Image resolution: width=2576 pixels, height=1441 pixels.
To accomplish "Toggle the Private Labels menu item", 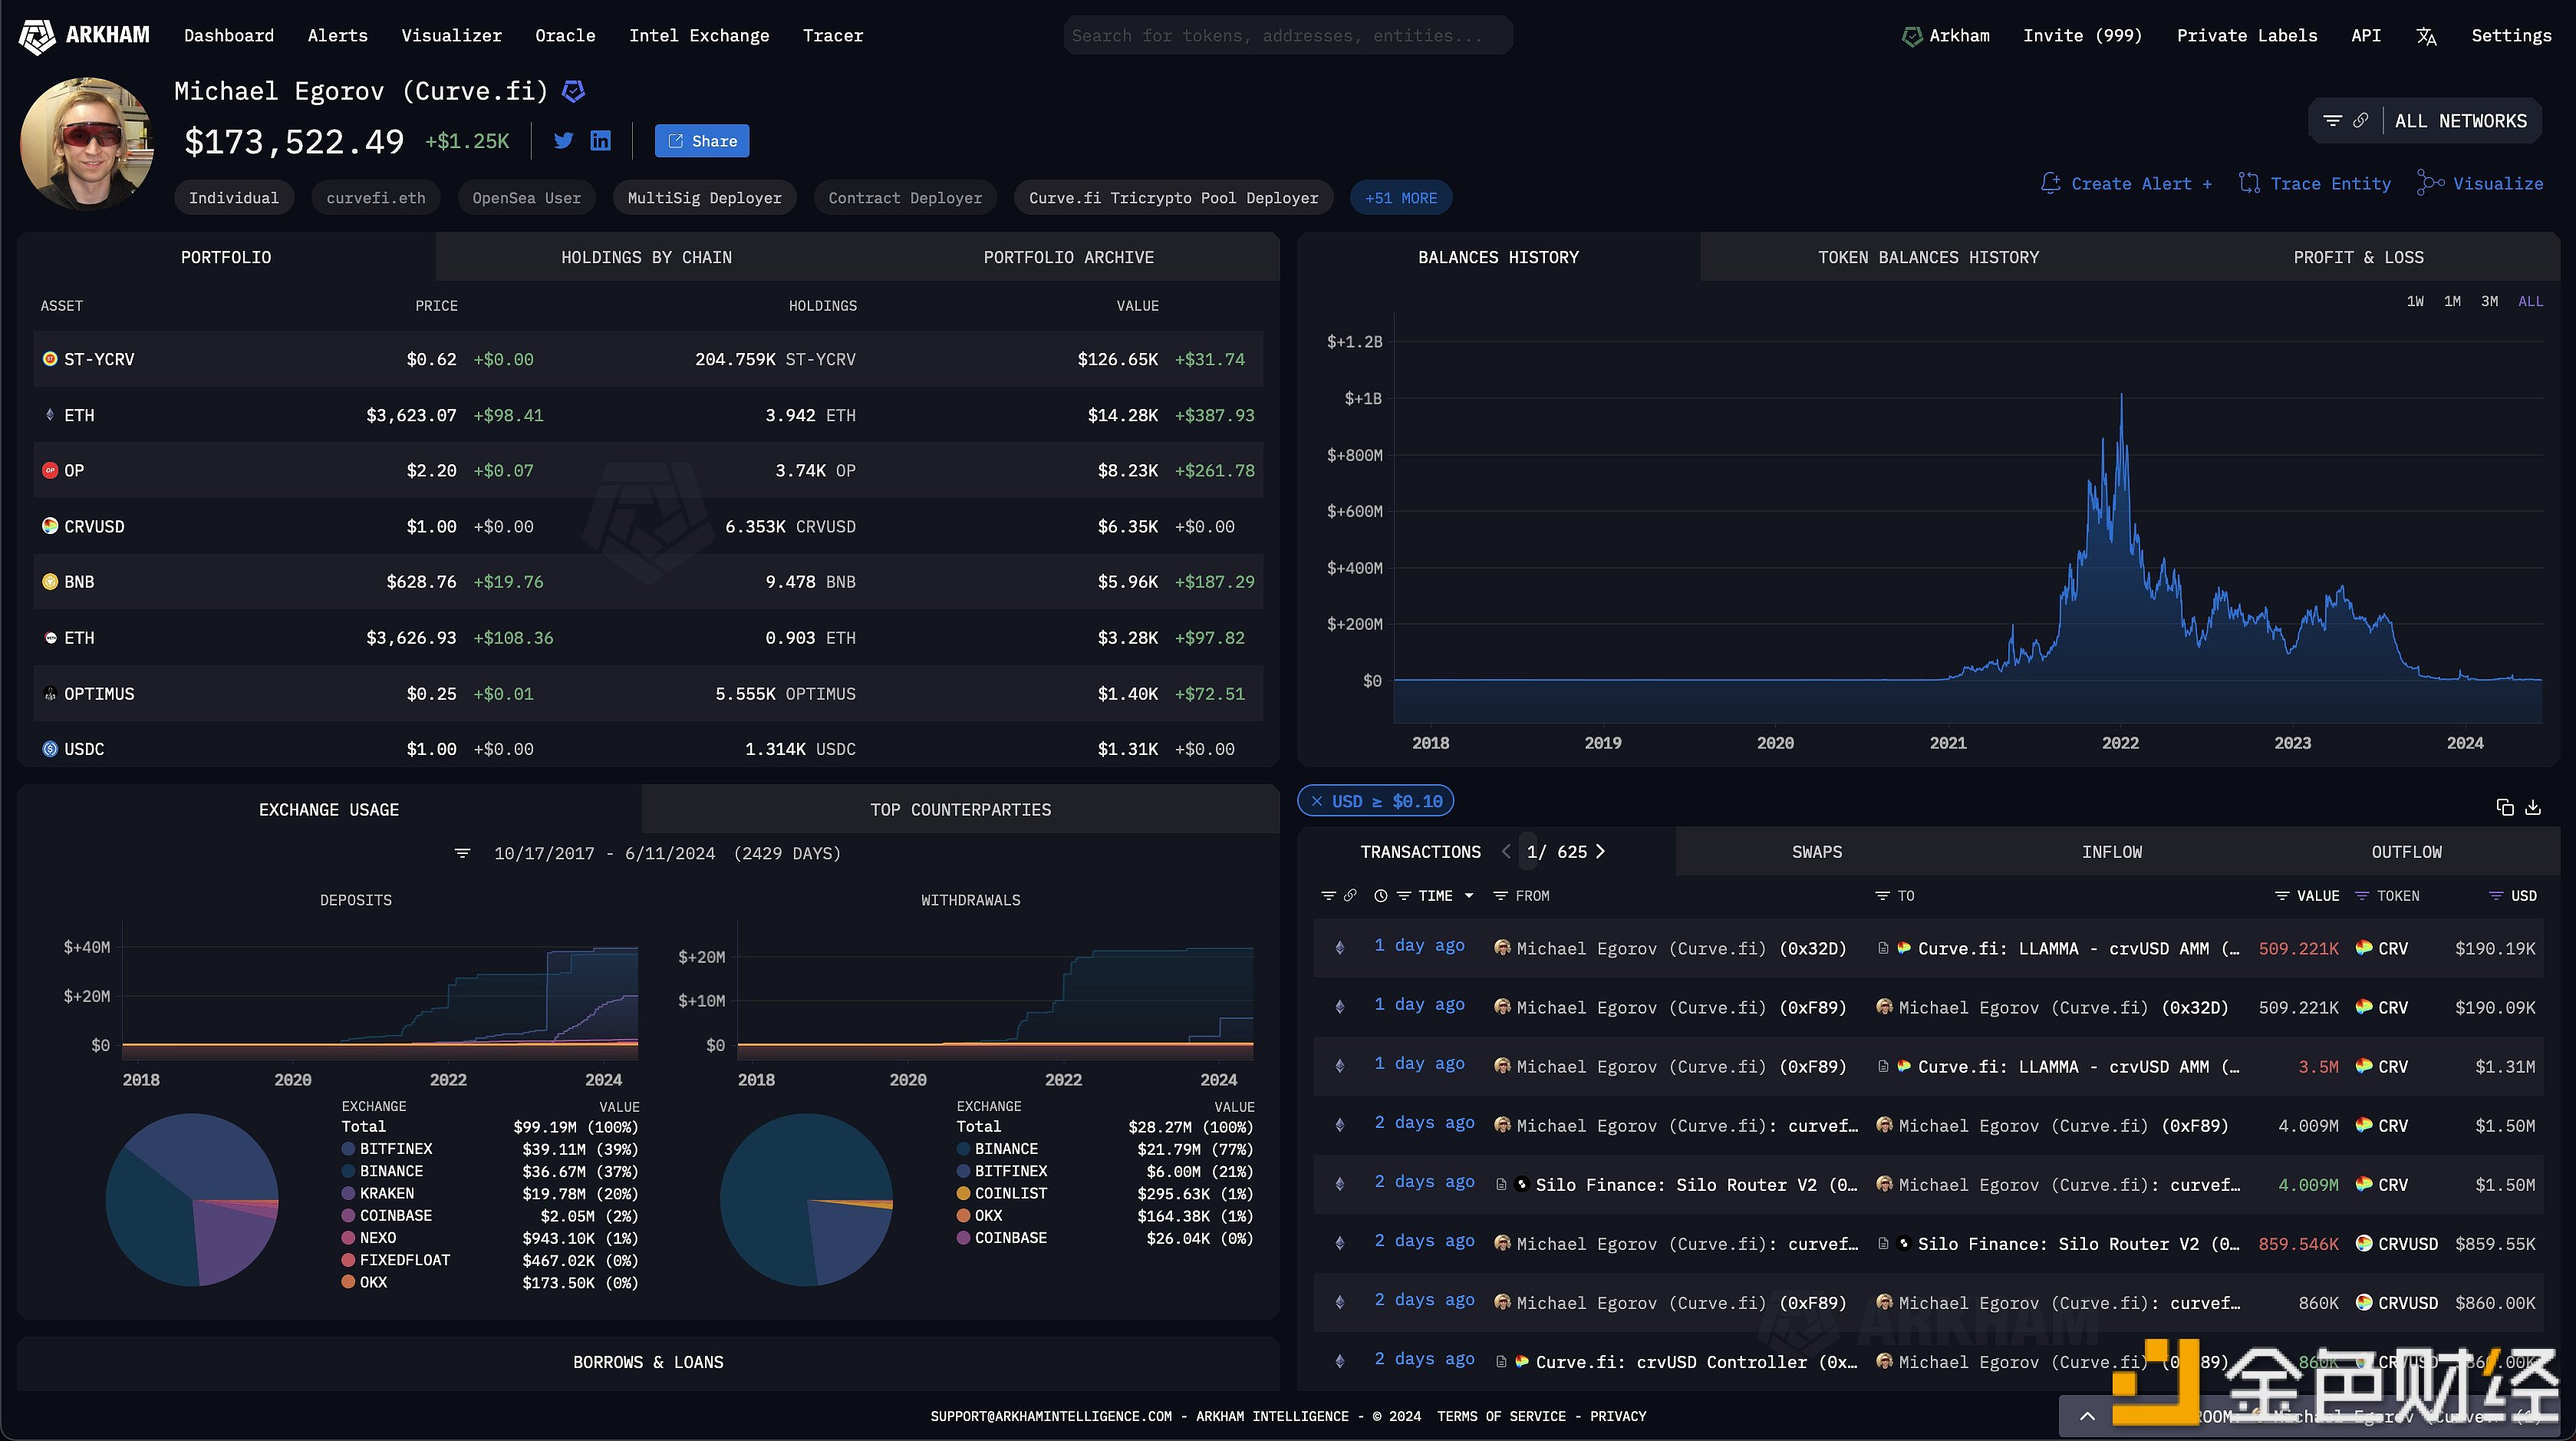I will [2245, 34].
